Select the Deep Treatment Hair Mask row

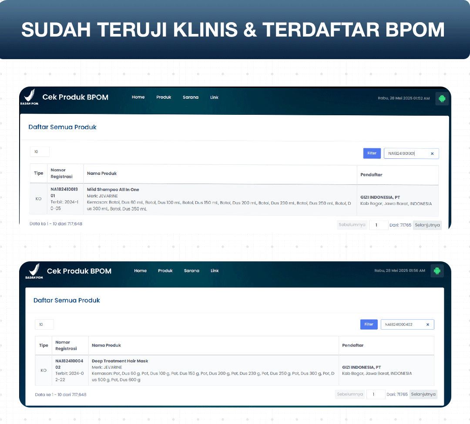pyautogui.click(x=213, y=371)
